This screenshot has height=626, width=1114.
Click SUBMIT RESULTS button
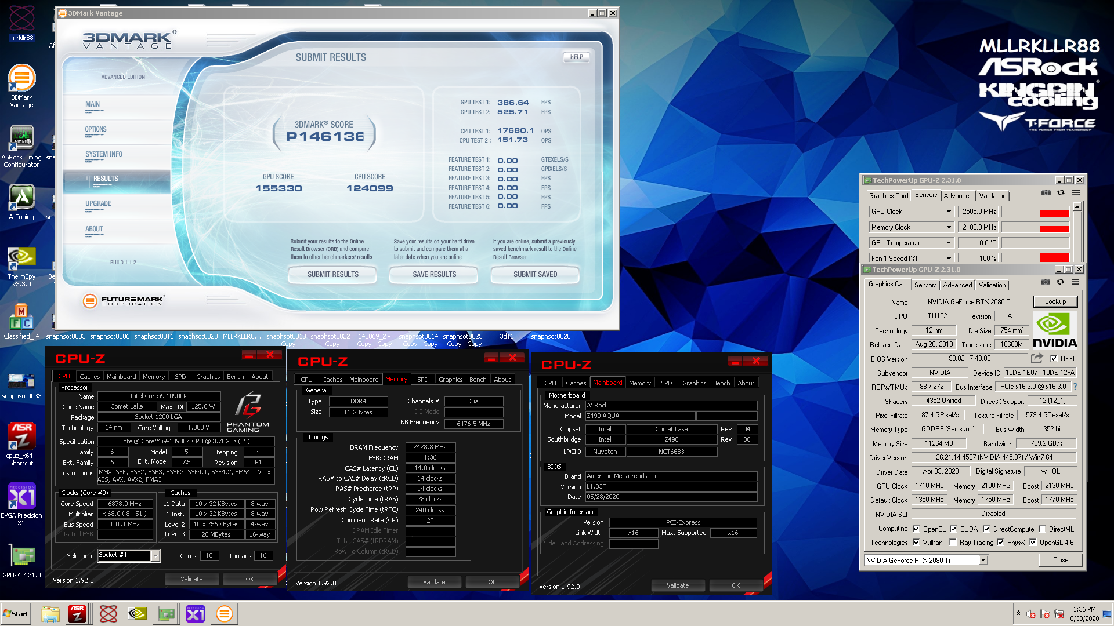coord(332,274)
